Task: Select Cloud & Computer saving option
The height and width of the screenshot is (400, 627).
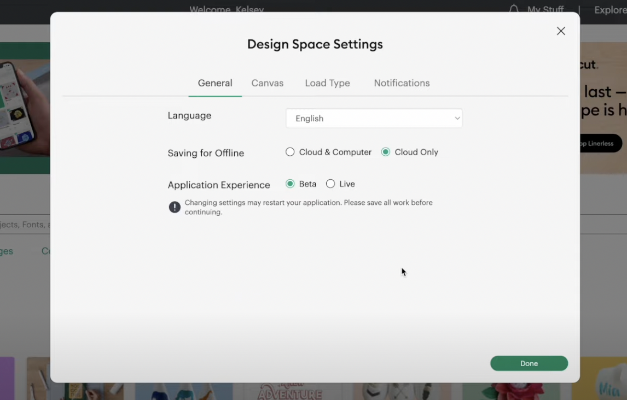Action: 290,152
